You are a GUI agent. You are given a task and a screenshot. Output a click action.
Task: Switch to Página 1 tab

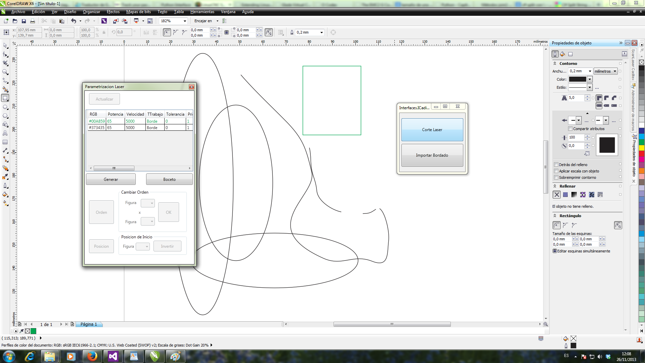coord(89,324)
